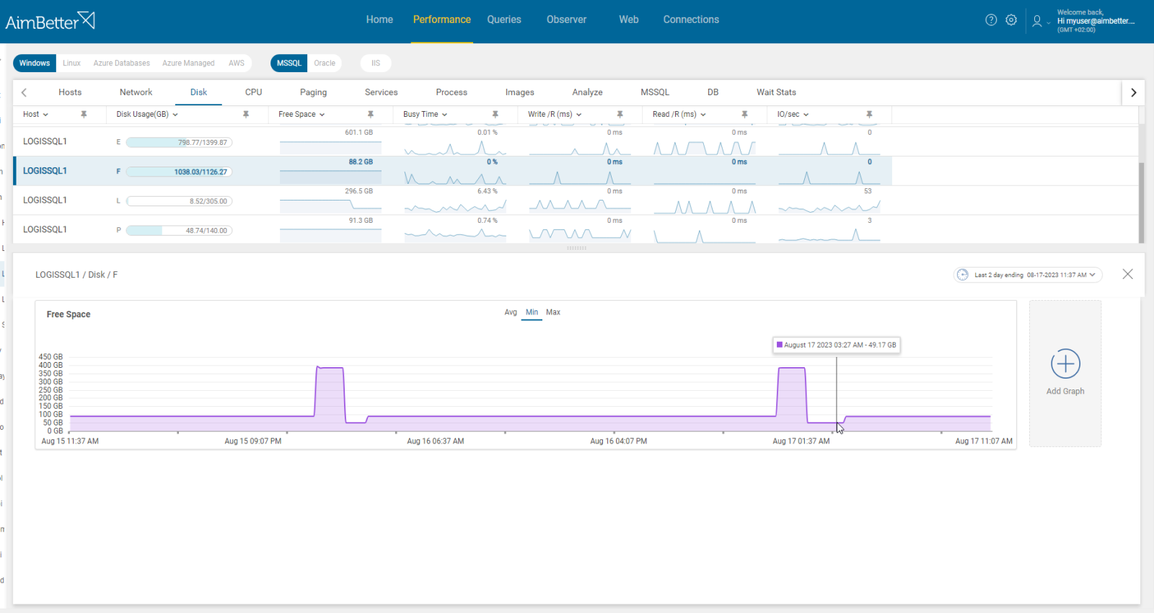
Task: Switch the graph to Min values
Action: pyautogui.click(x=532, y=312)
